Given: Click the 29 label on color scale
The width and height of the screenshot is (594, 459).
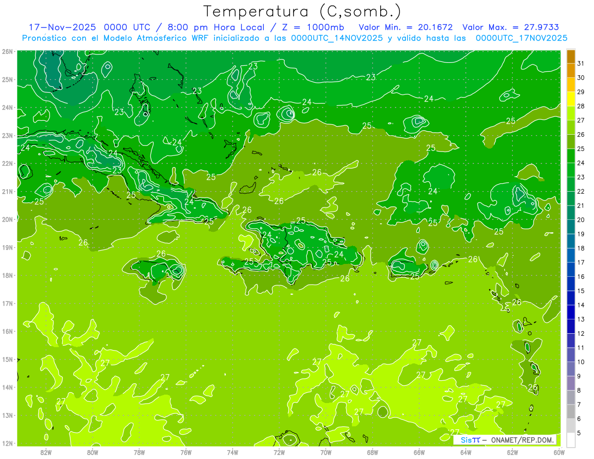Looking at the screenshot, I should [581, 92].
